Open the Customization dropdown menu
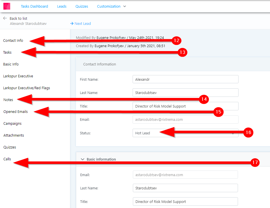Image resolution: width=270 pixels, height=208 pixels. tap(111, 6)
